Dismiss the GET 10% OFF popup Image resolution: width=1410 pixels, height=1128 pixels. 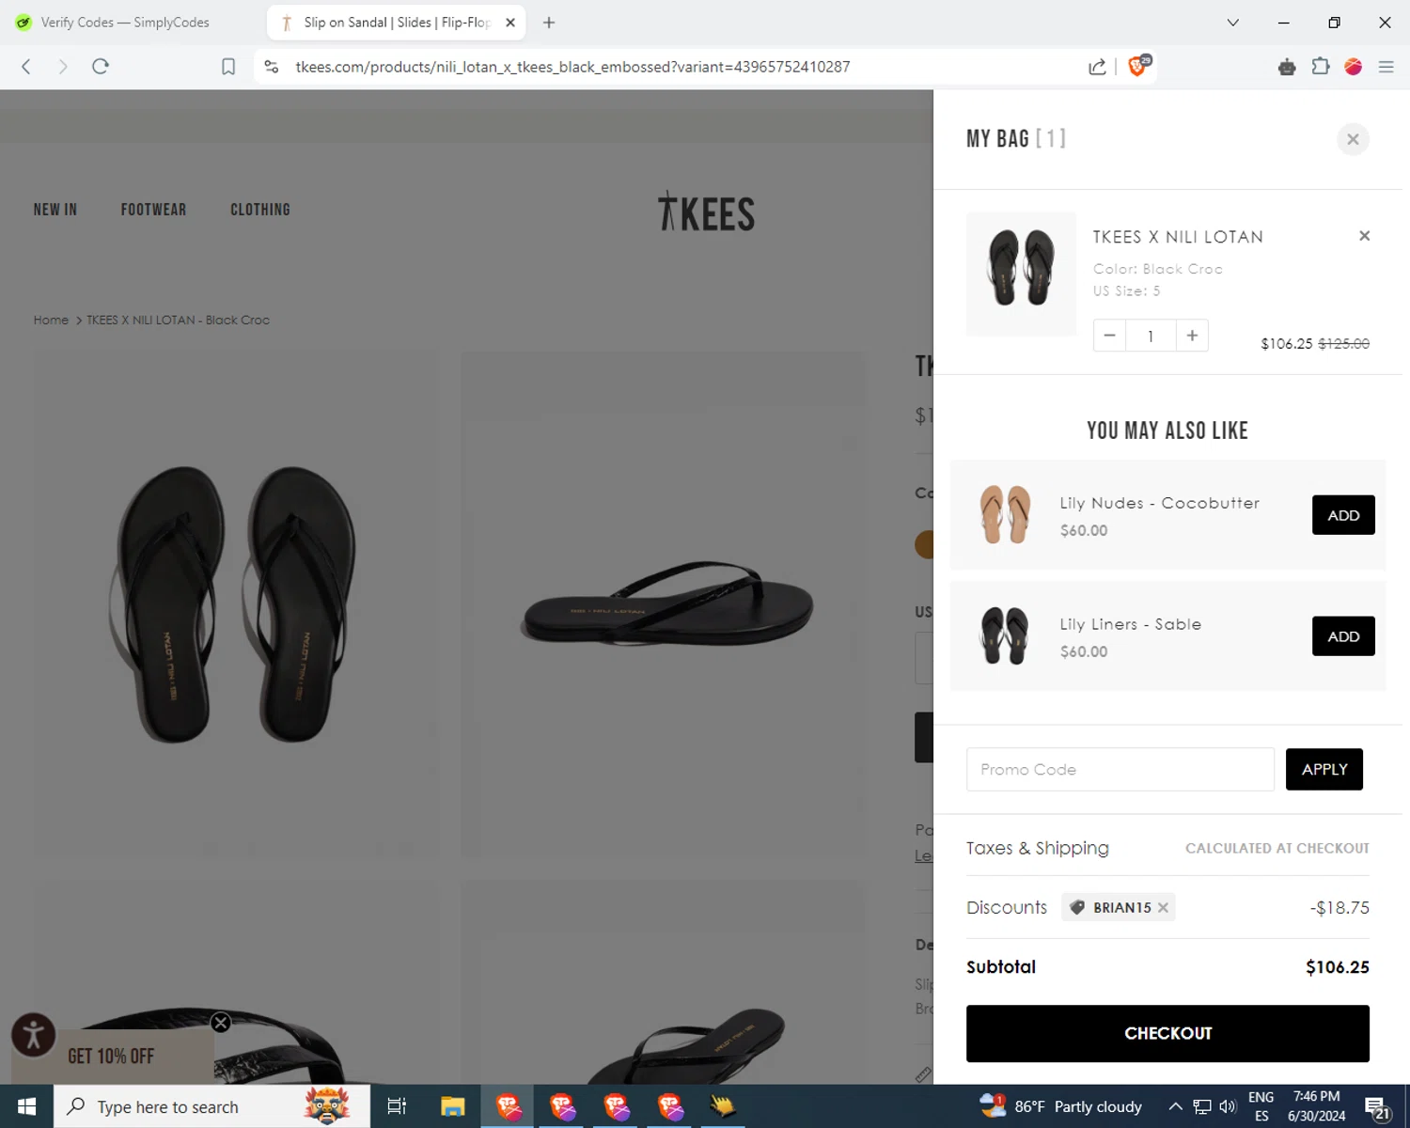(x=221, y=1023)
